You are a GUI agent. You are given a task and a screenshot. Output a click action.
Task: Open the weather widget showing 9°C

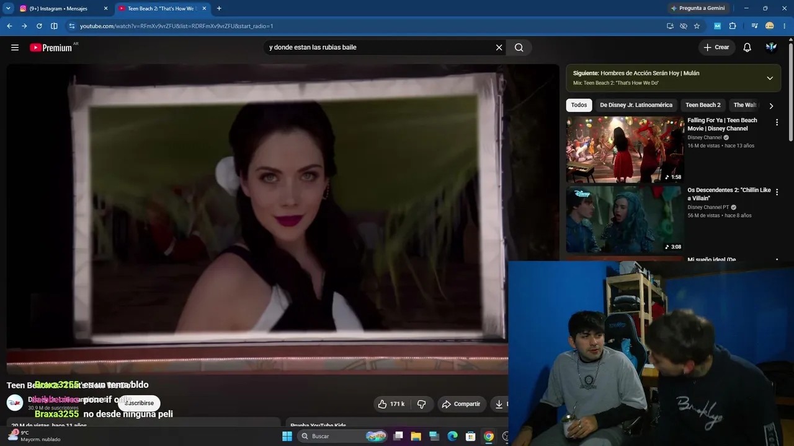pos(34,436)
